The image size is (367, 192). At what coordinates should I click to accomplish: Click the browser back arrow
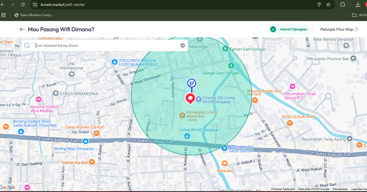[x=2, y=5]
